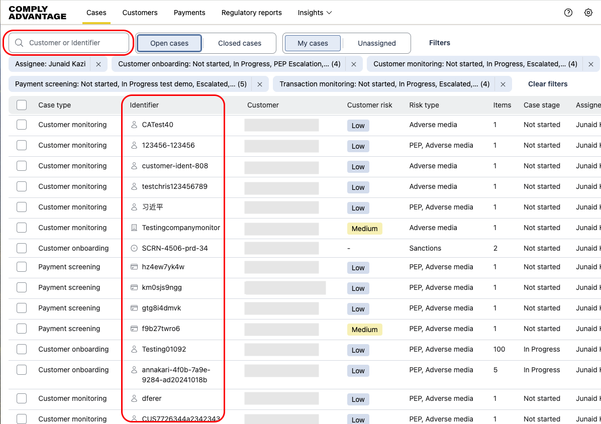Remove the Customer onboarding filter chip

click(354, 64)
